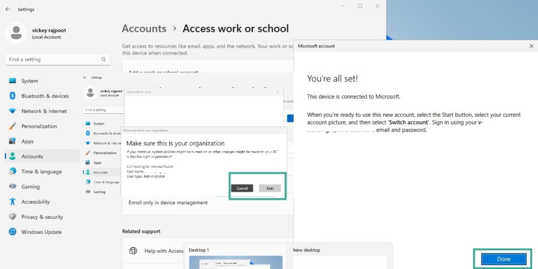Select Apps in the main sidebar
The width and height of the screenshot is (538, 269).
point(43,142)
